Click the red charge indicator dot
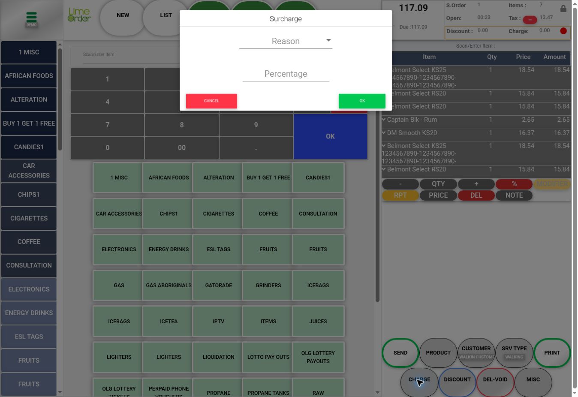578x397 pixels. pyautogui.click(x=563, y=31)
